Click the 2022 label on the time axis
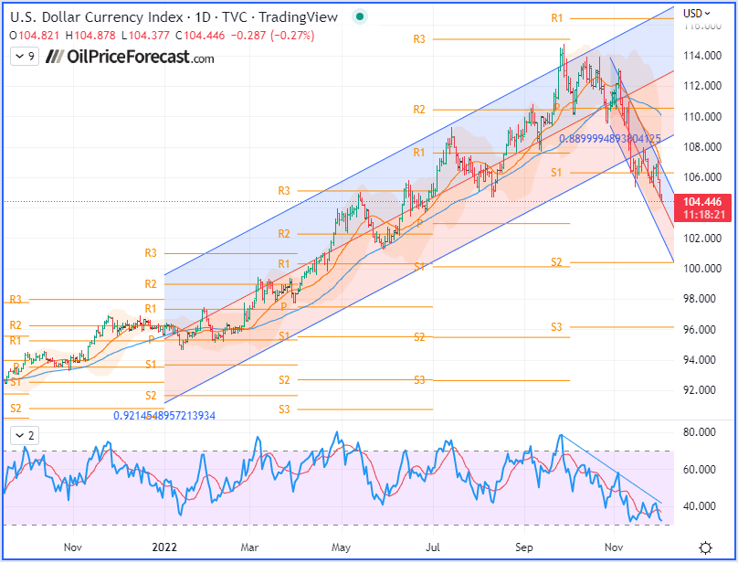Screen dimensions: 738x563 coord(163,547)
